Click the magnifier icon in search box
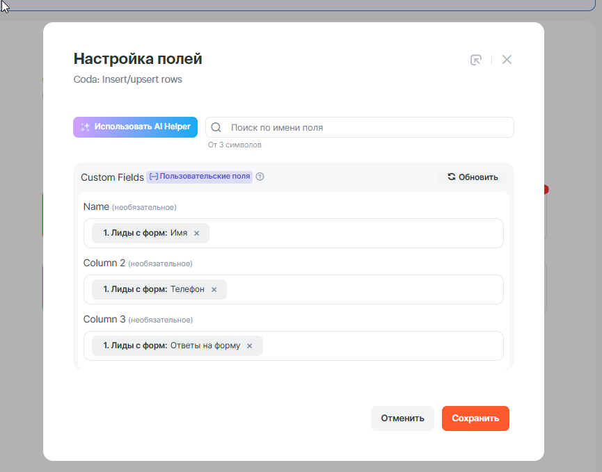 click(216, 128)
